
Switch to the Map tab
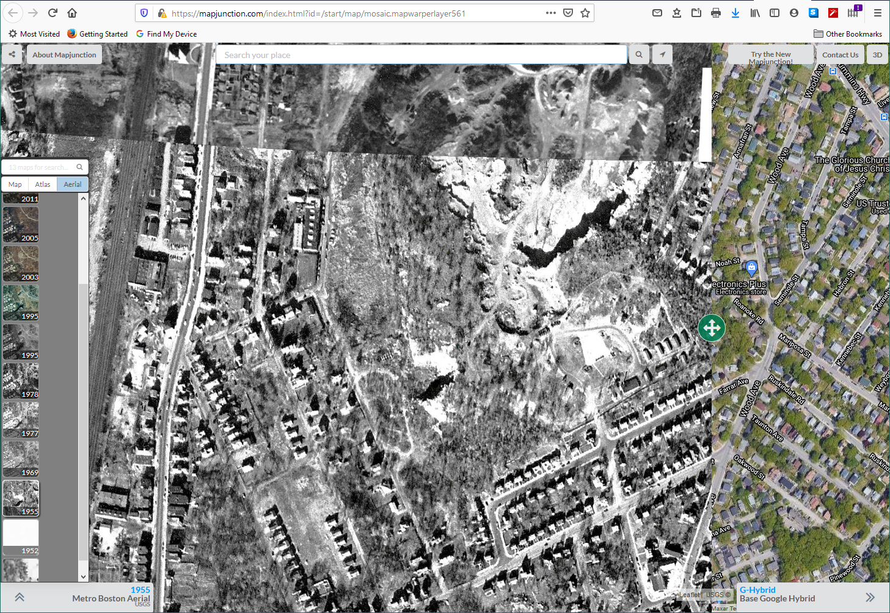pyautogui.click(x=14, y=184)
